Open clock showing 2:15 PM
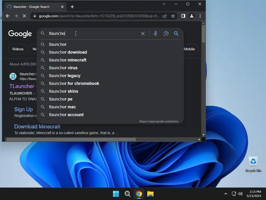This screenshot has width=266, height=200. click(254, 194)
